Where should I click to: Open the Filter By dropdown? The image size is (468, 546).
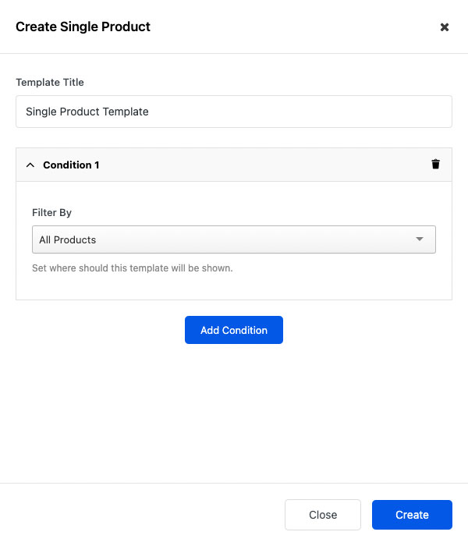tap(233, 239)
